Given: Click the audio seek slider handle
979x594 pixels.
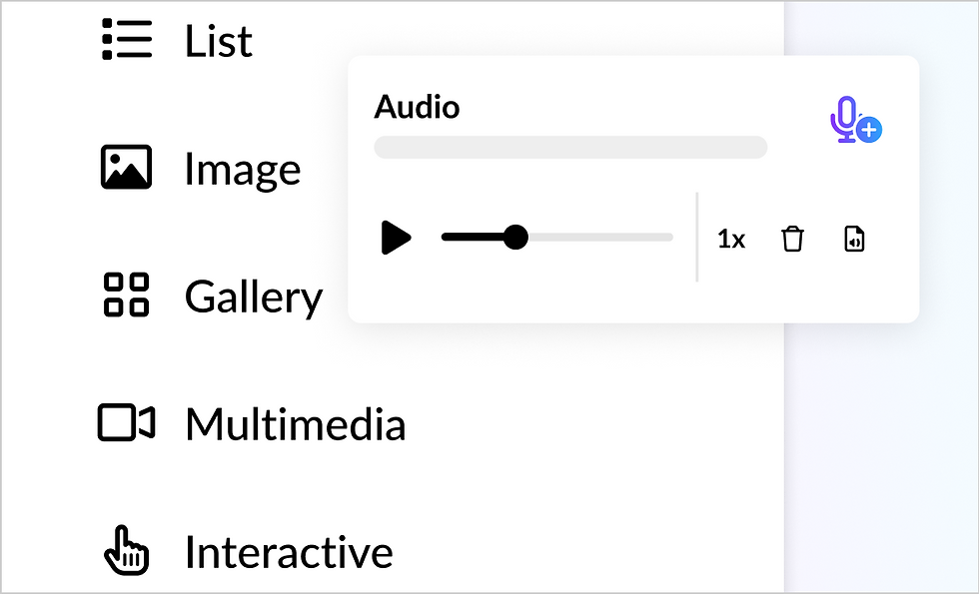Looking at the screenshot, I should [515, 238].
